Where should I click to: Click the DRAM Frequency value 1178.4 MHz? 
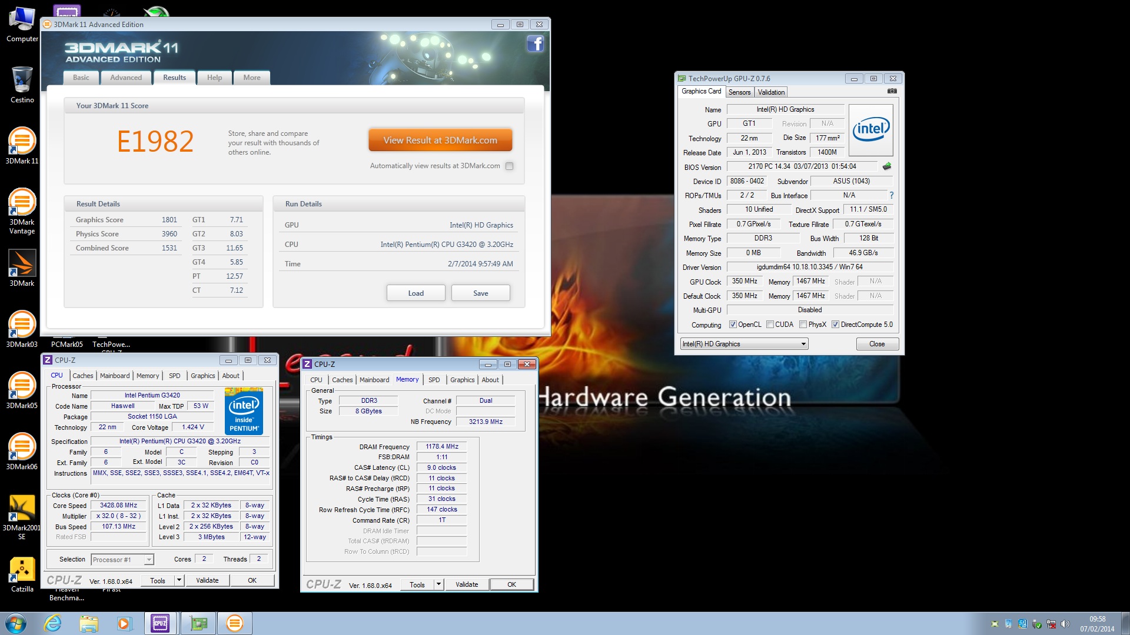442,447
